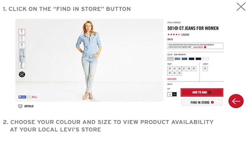This screenshot has height=142, width=247.
Task: Click the Details pocket icon
Action: pos(20,106)
